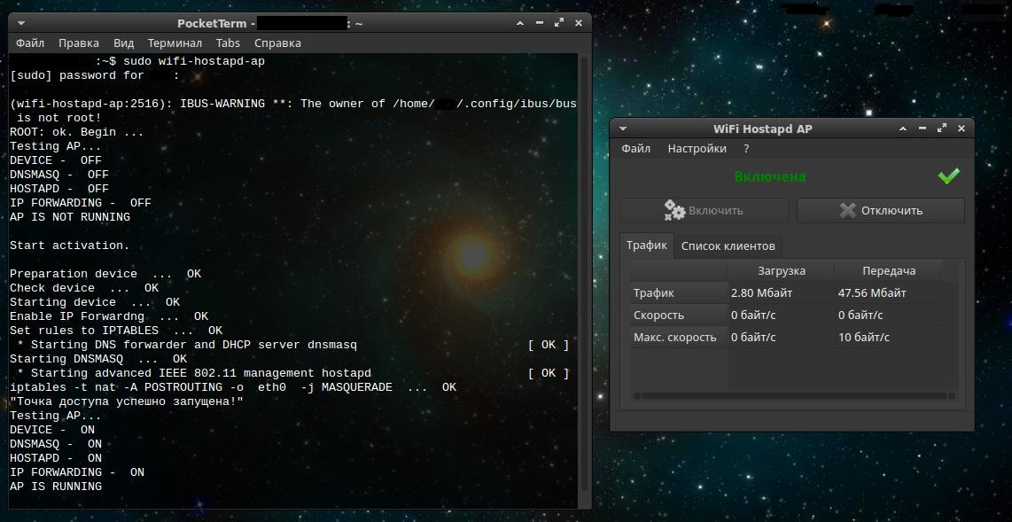
Task: Open Файл menu in WiFi Hostapd AP
Action: pos(635,148)
